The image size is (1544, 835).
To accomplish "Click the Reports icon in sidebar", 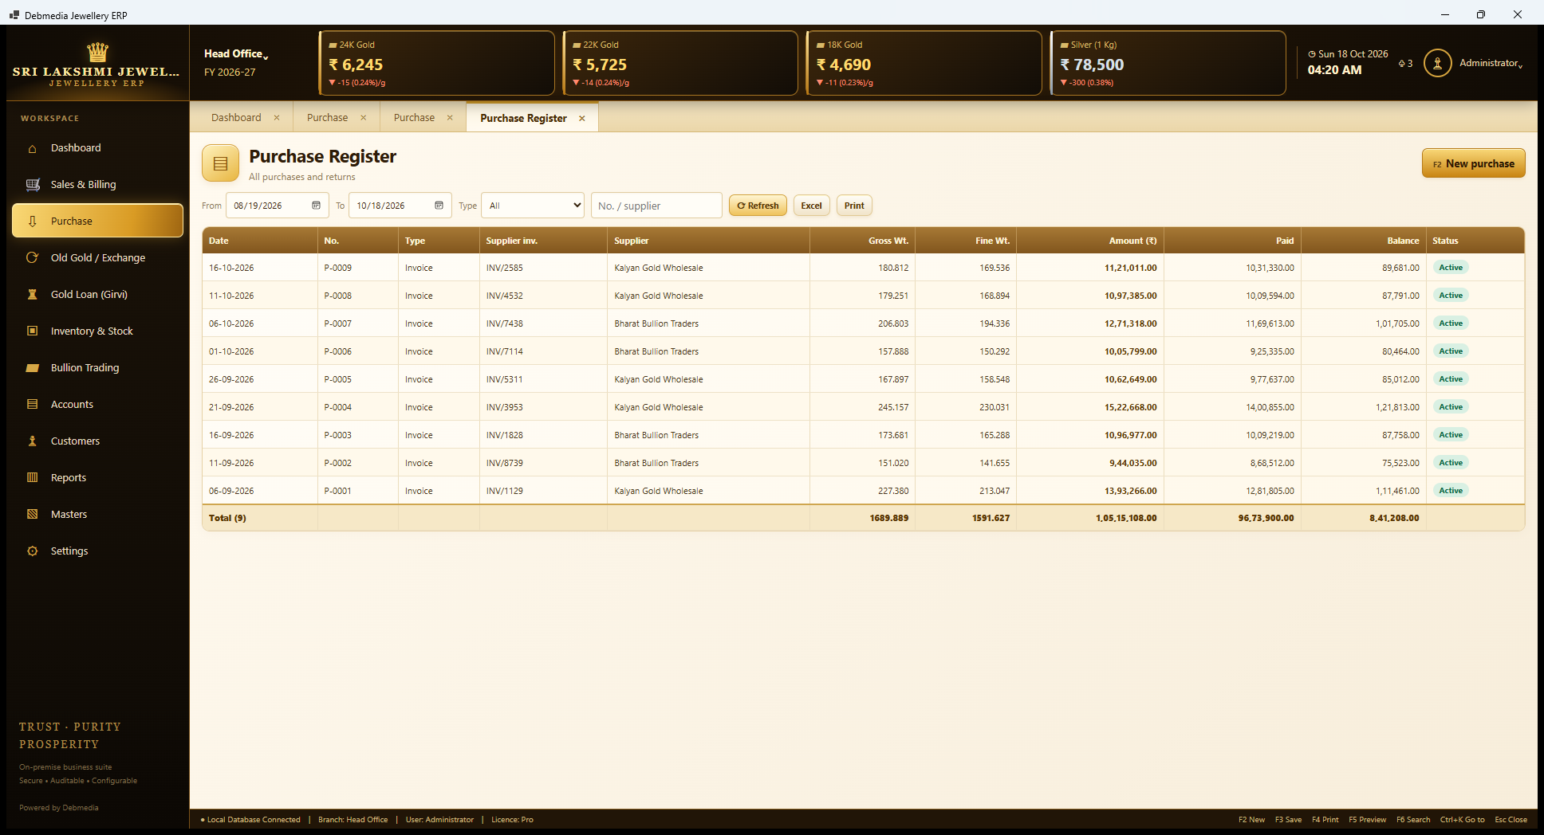I will tap(32, 478).
